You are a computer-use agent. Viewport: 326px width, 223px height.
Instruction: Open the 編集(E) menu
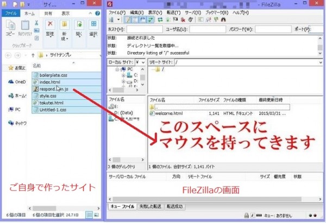(136, 12)
